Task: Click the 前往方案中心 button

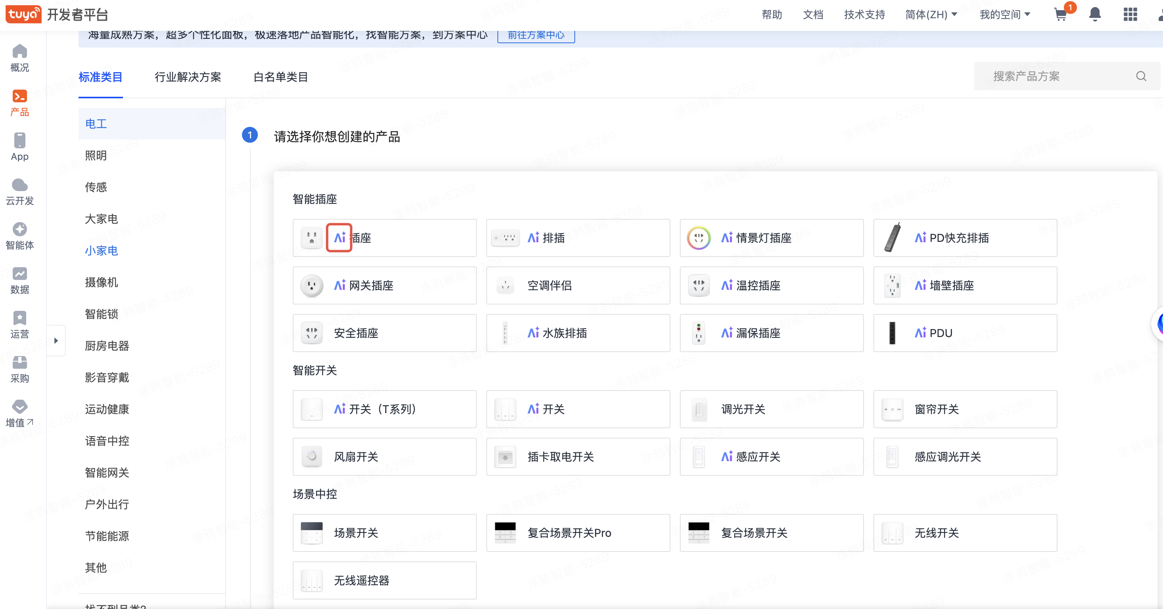Action: click(536, 35)
